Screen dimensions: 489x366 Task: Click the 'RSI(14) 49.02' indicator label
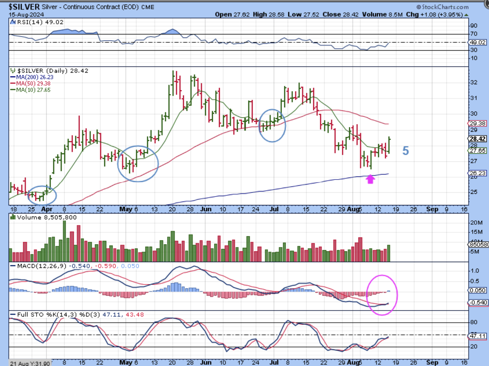(x=37, y=22)
